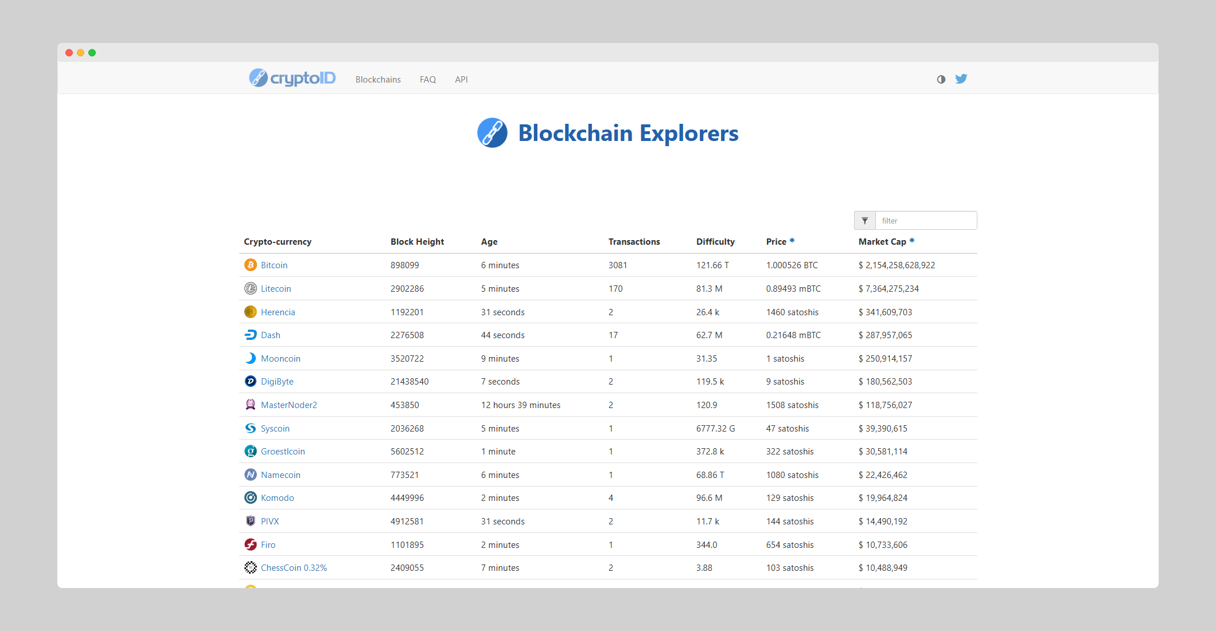
Task: Select Syscoin difficulty 6777.32 G
Action: tap(715, 429)
